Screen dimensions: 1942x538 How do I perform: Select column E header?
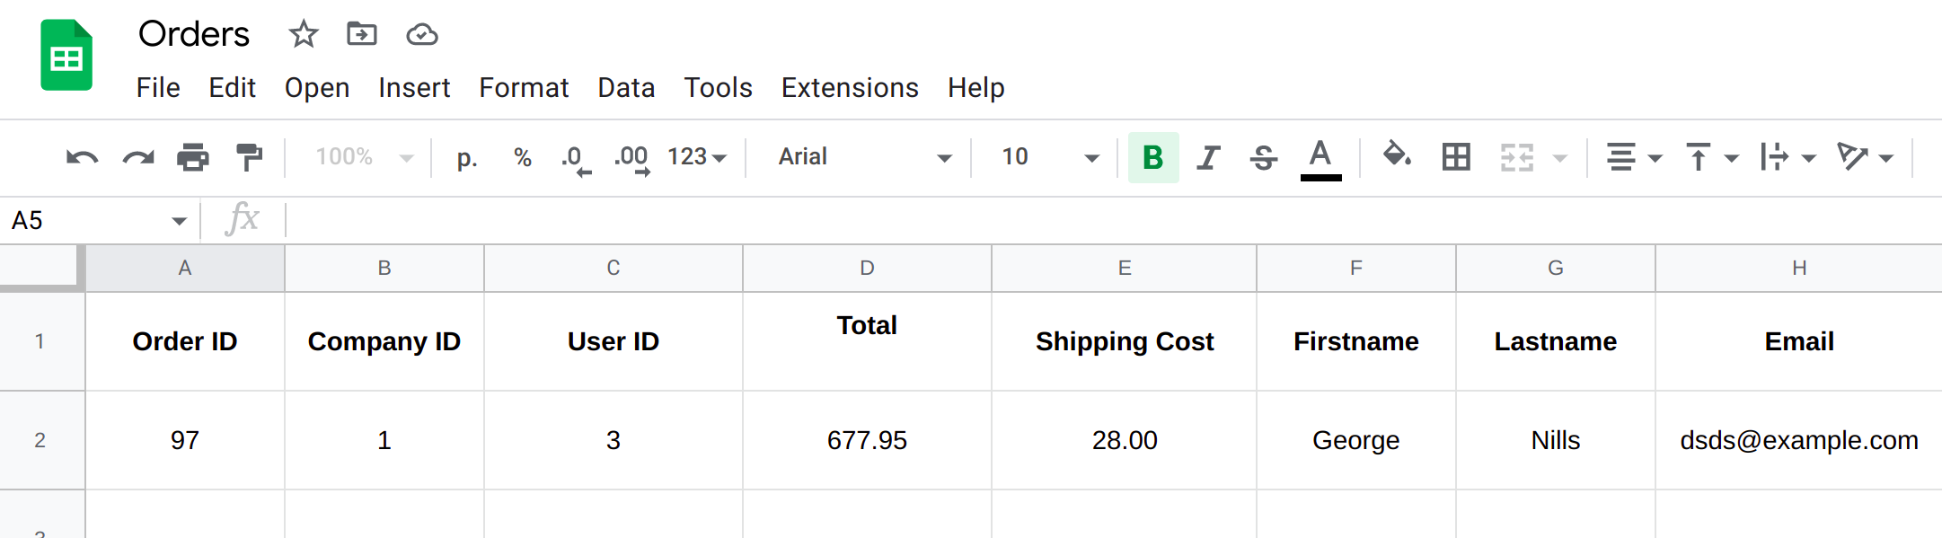click(1124, 269)
